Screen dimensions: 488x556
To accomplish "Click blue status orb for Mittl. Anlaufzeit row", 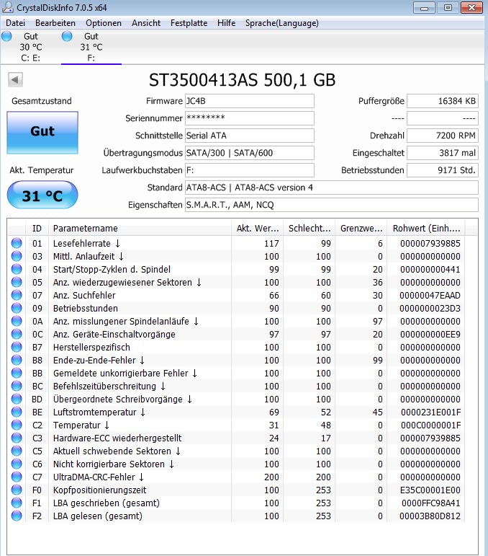I will pyautogui.click(x=17, y=256).
